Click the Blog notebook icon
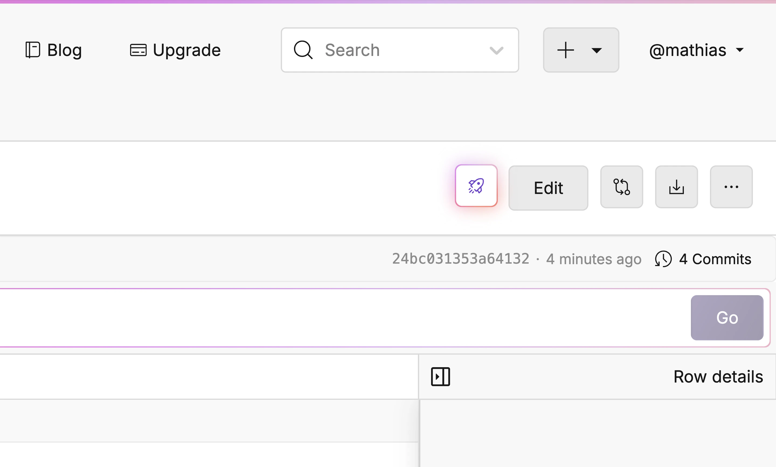The height and width of the screenshot is (467, 776). click(32, 50)
